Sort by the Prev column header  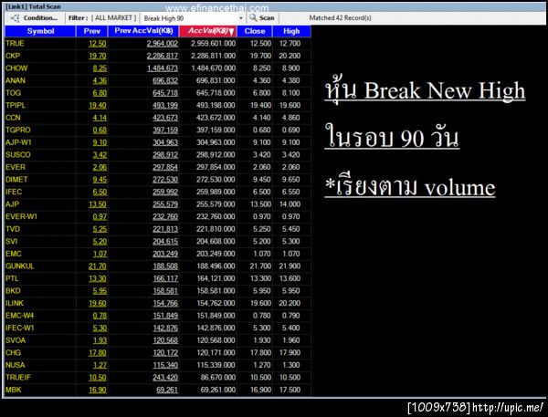pos(92,31)
